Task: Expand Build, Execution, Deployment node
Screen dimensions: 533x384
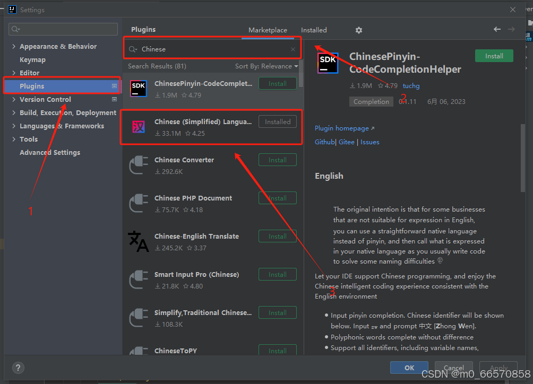Action: [x=14, y=112]
